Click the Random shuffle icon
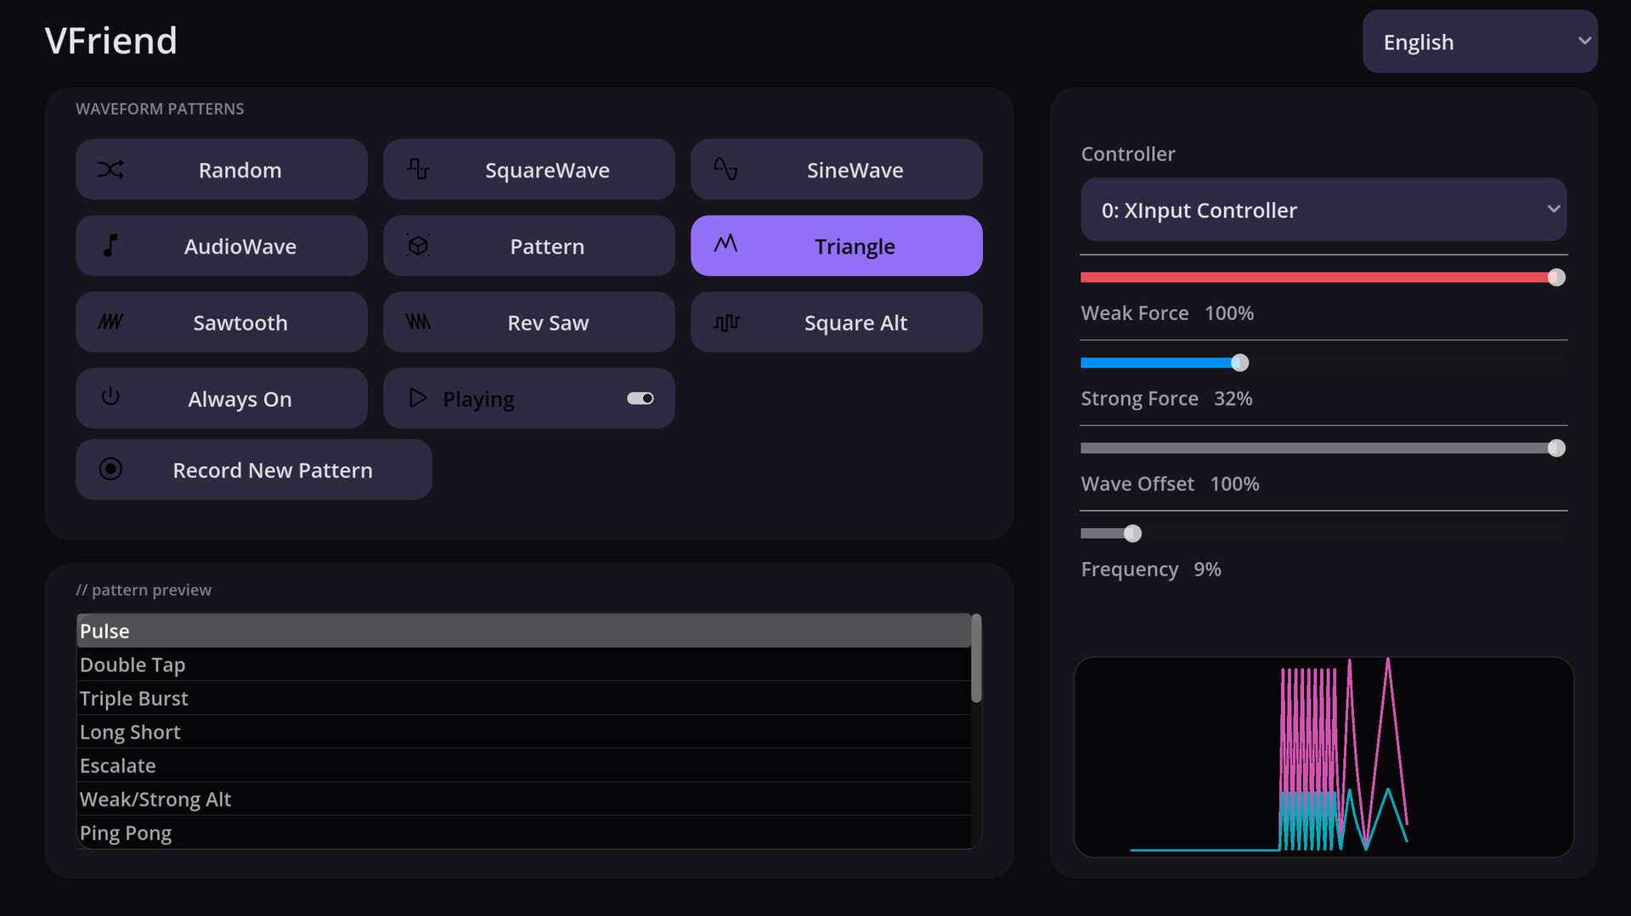Screen dimensions: 1631x916 pyautogui.click(x=110, y=170)
